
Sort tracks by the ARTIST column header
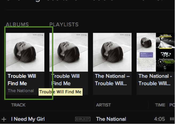[x=103, y=105]
